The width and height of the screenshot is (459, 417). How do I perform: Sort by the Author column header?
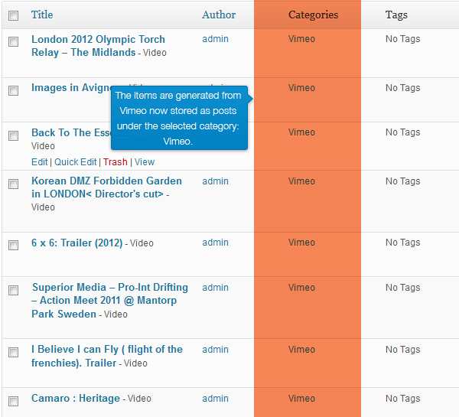219,15
